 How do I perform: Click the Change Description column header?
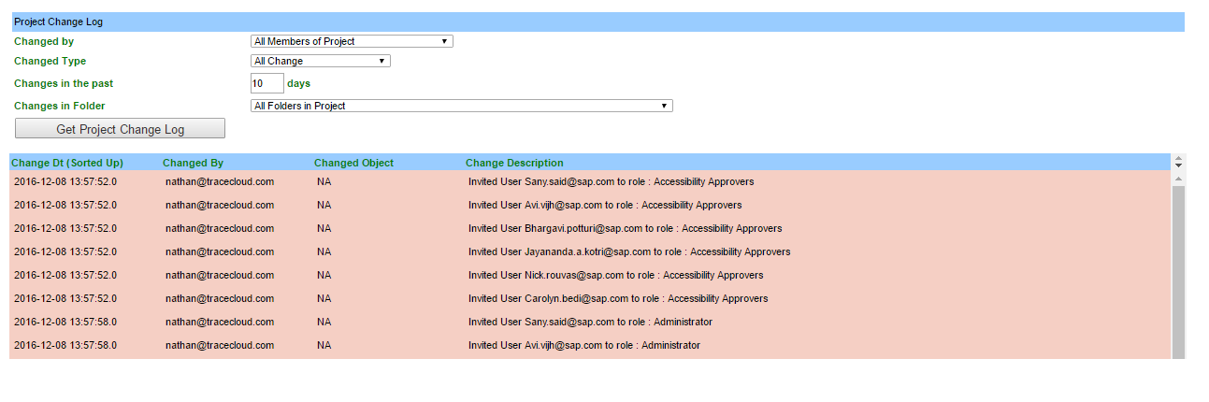coord(514,163)
